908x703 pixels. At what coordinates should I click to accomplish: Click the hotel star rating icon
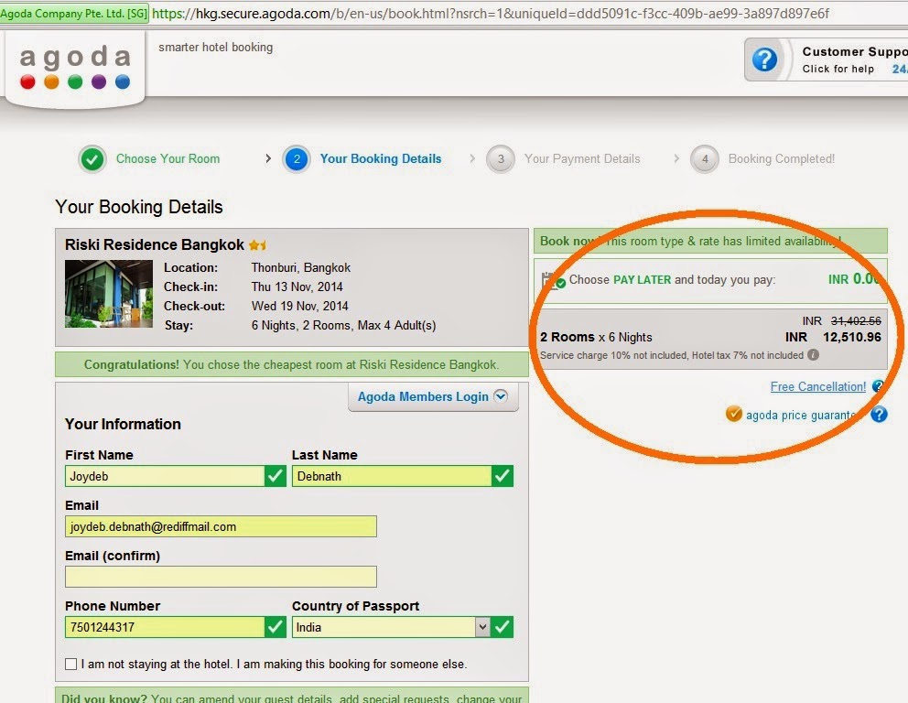[257, 245]
